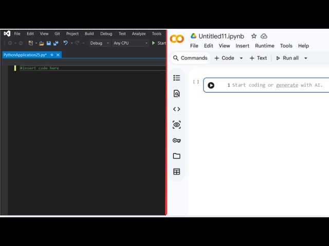The width and height of the screenshot is (329, 246).
Task: Click the cell execution brackets indicator
Action: click(196, 81)
